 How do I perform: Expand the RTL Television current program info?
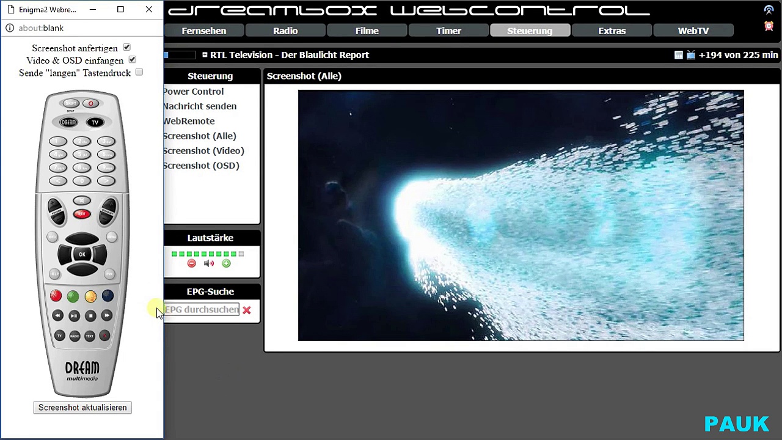coord(205,55)
